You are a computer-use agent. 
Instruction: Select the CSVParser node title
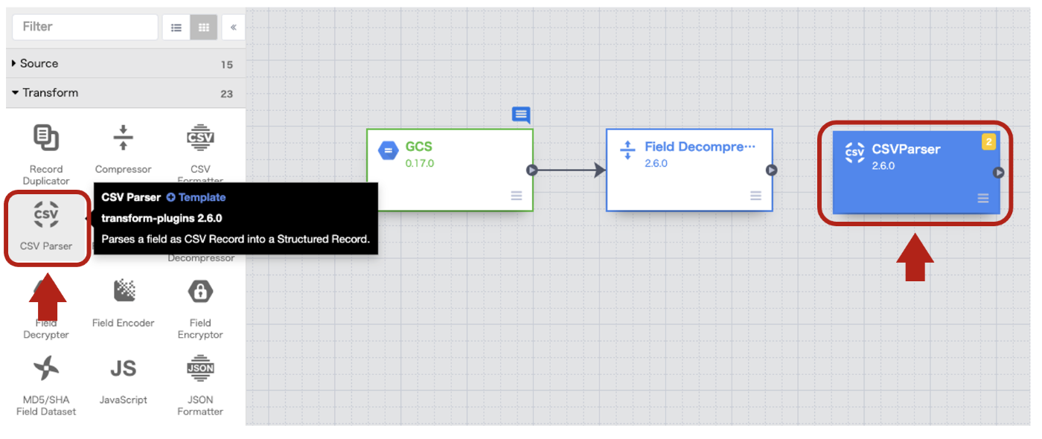(x=906, y=150)
